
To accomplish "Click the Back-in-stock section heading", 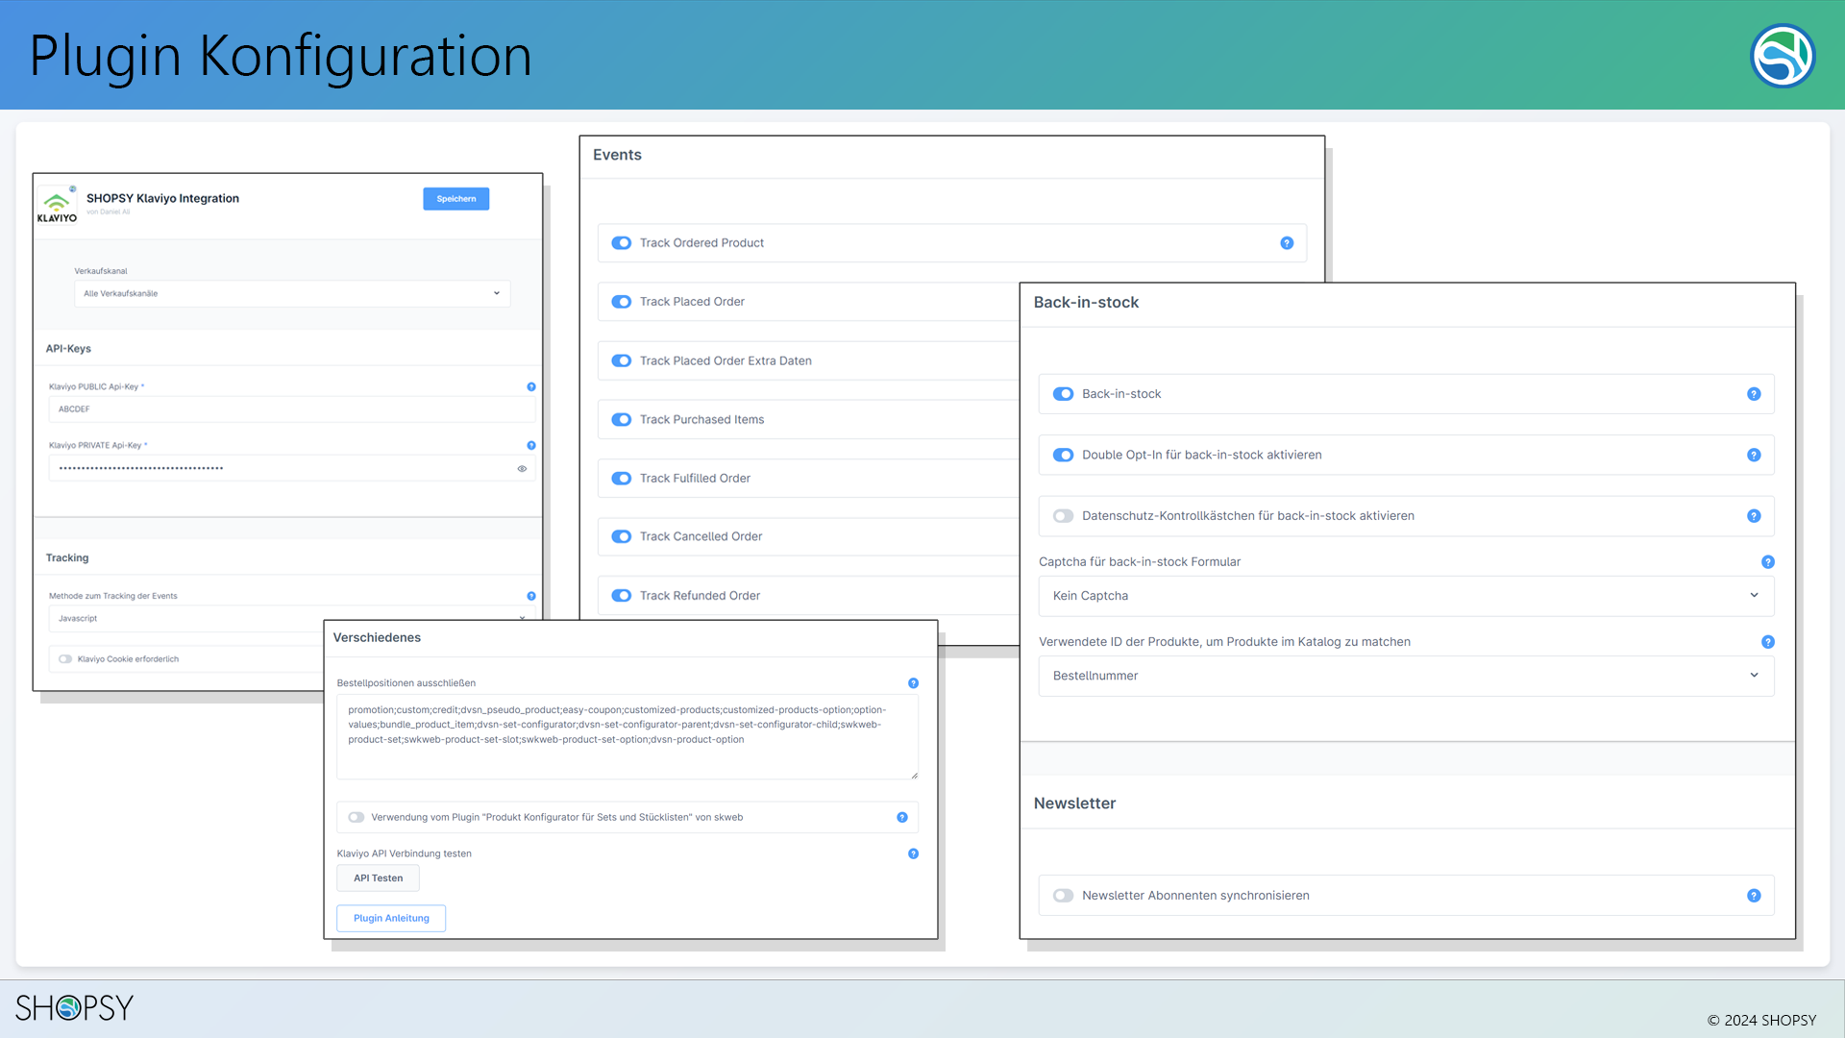I will [x=1086, y=303].
